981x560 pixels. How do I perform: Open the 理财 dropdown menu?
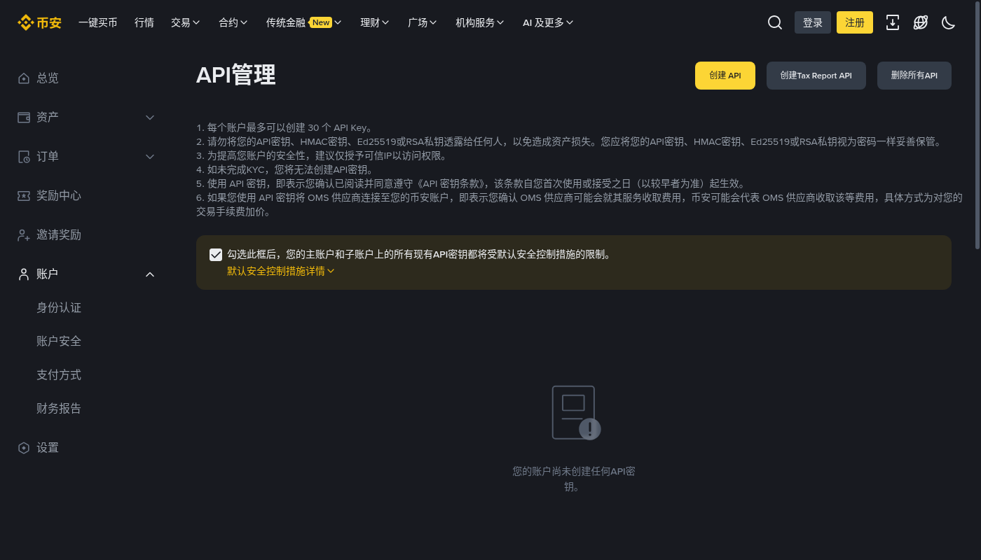[376, 22]
